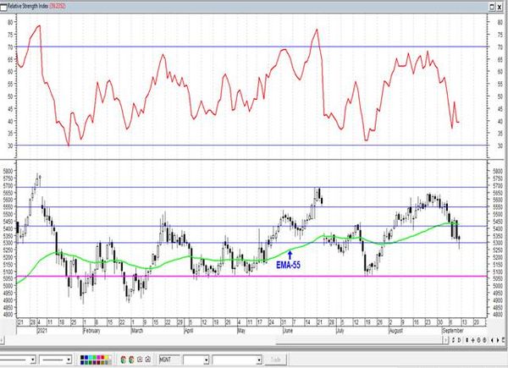Click the third small square icon beside the color palette
Screen dimensions: 508x368
[140, 360]
